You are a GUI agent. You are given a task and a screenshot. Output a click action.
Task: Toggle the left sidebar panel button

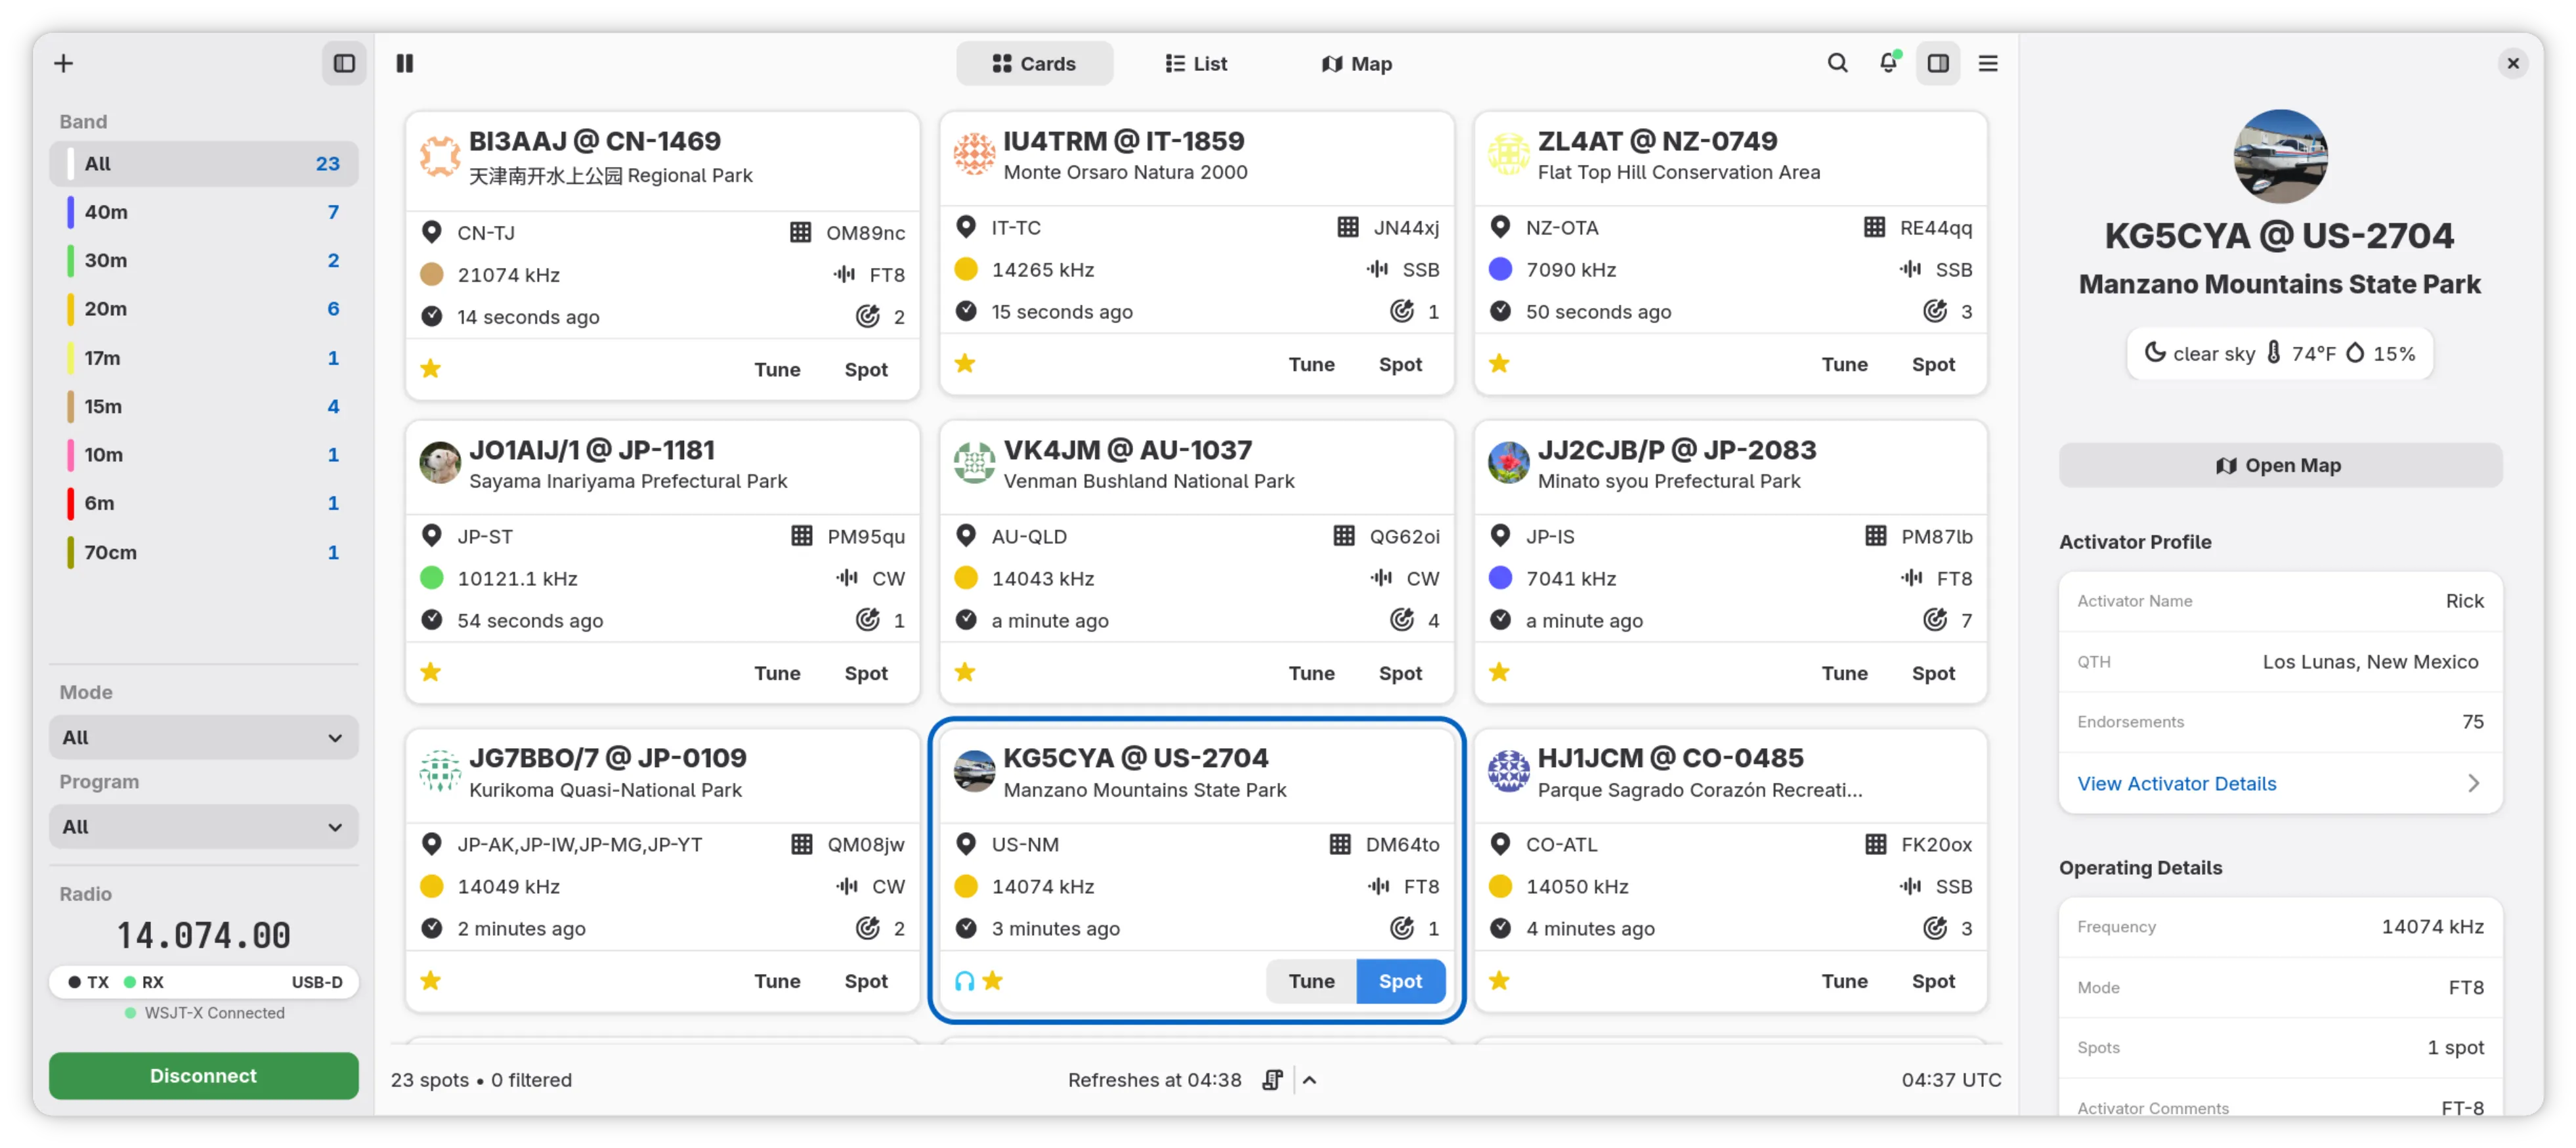344,63
